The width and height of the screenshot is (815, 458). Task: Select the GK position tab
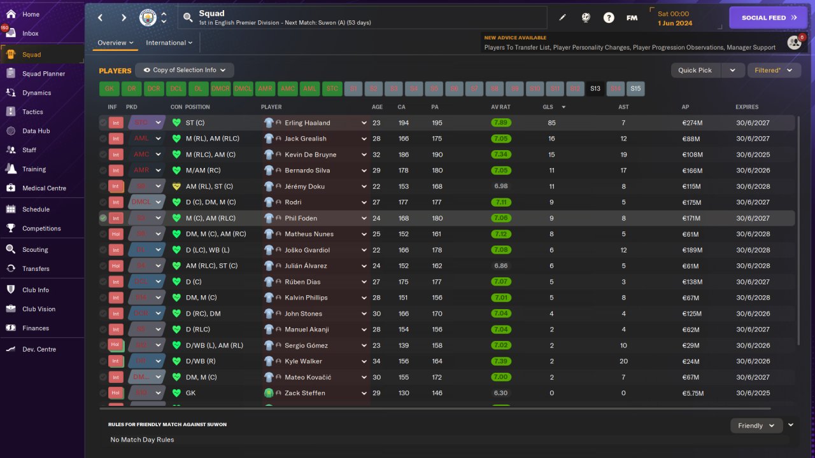[x=110, y=89]
